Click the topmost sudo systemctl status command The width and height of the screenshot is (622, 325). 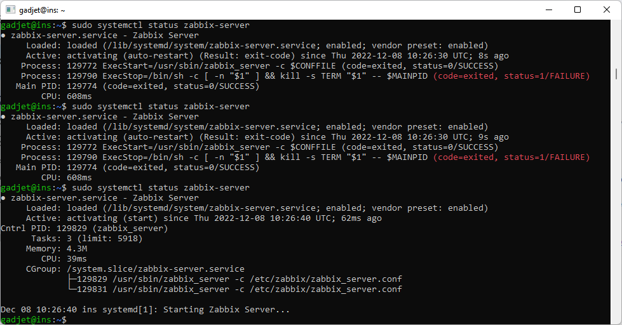tap(161, 25)
